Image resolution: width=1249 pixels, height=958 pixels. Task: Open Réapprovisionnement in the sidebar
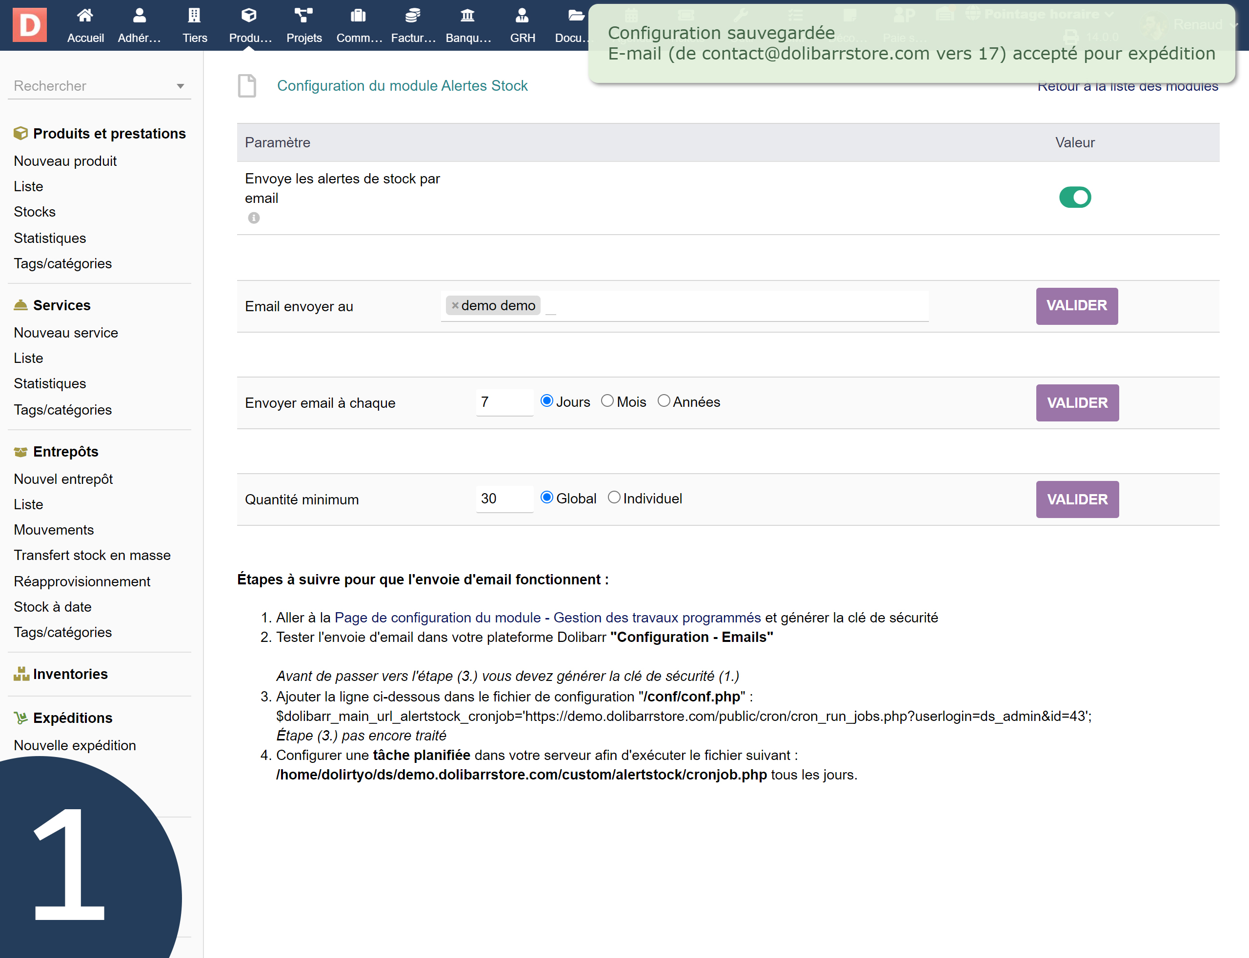(82, 581)
